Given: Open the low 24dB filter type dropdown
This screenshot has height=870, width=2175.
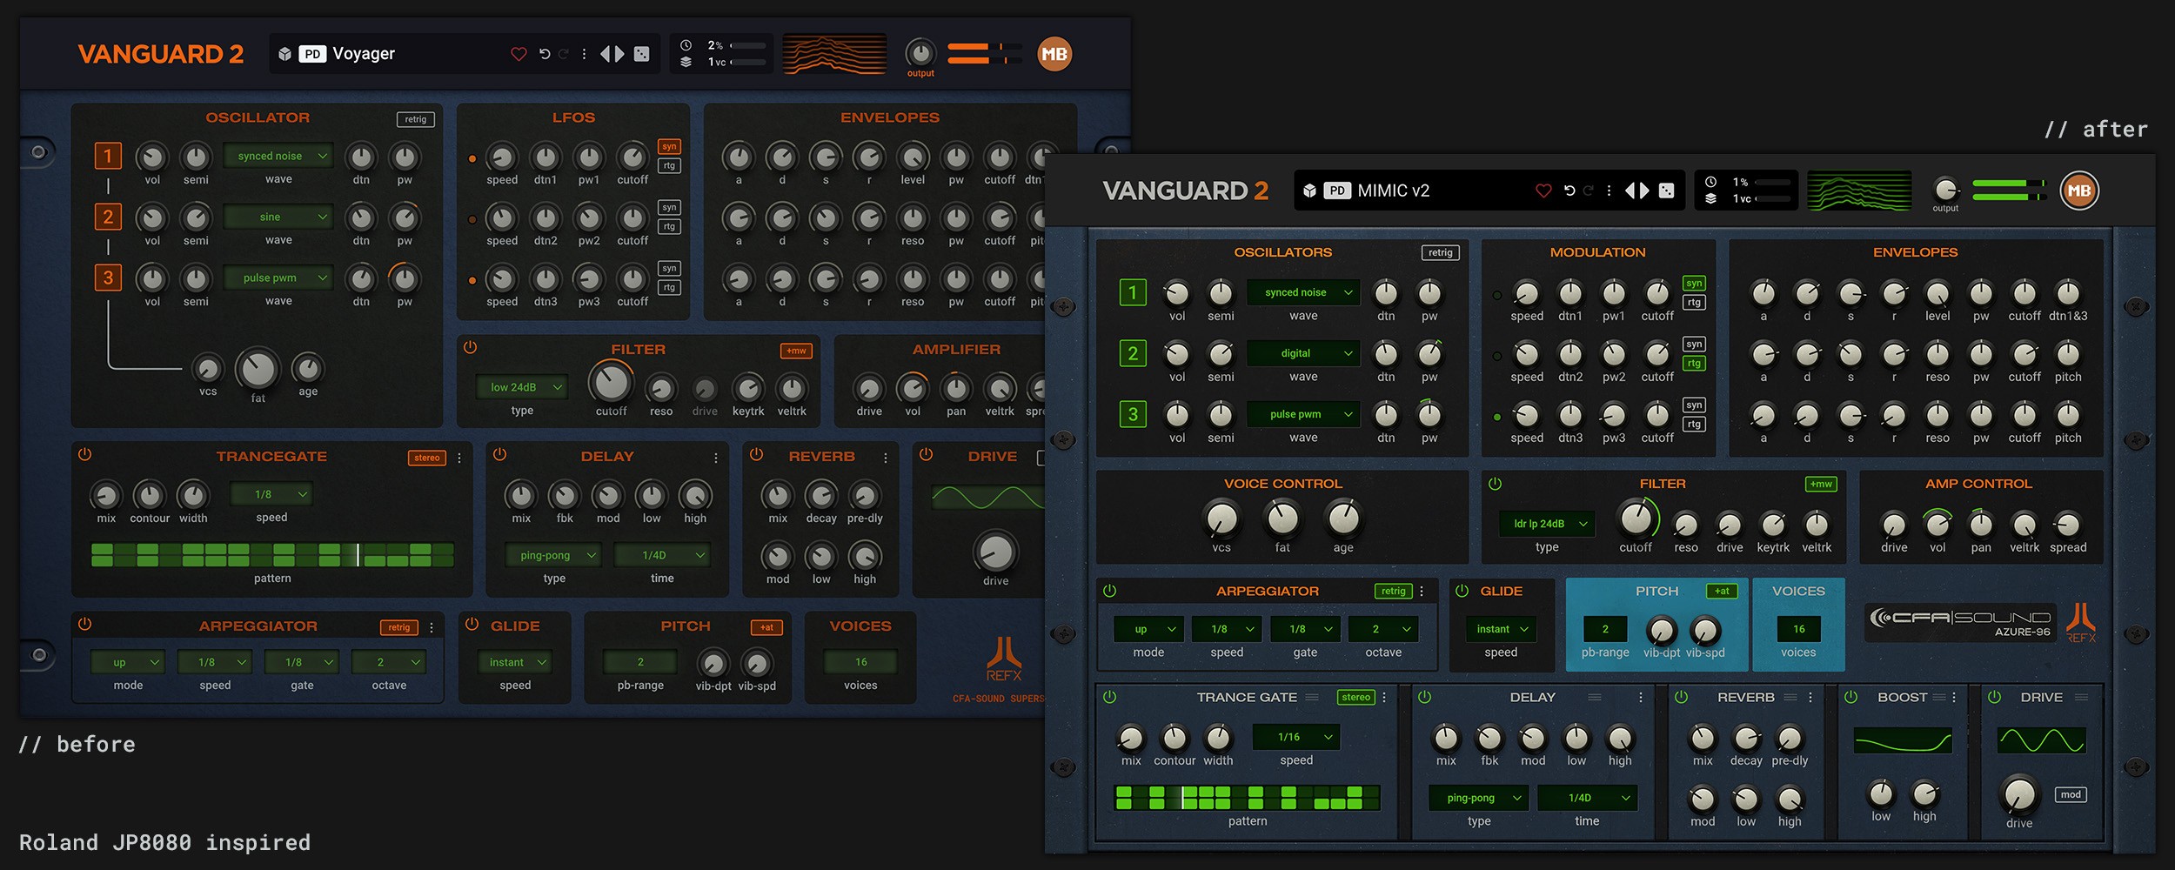Looking at the screenshot, I should pyautogui.click(x=522, y=387).
